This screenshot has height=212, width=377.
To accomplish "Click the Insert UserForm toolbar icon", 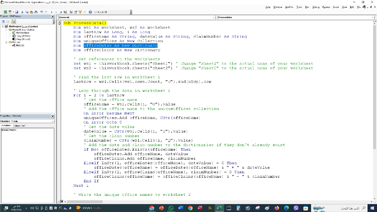I will (x=10, y=12).
